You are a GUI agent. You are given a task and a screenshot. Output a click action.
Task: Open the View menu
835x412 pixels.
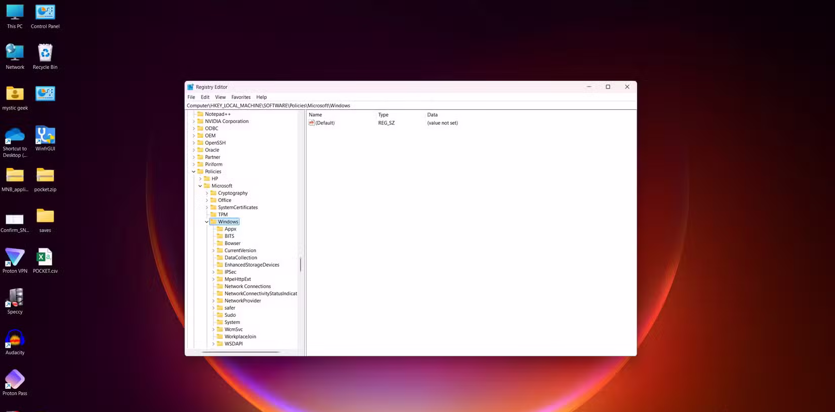220,97
